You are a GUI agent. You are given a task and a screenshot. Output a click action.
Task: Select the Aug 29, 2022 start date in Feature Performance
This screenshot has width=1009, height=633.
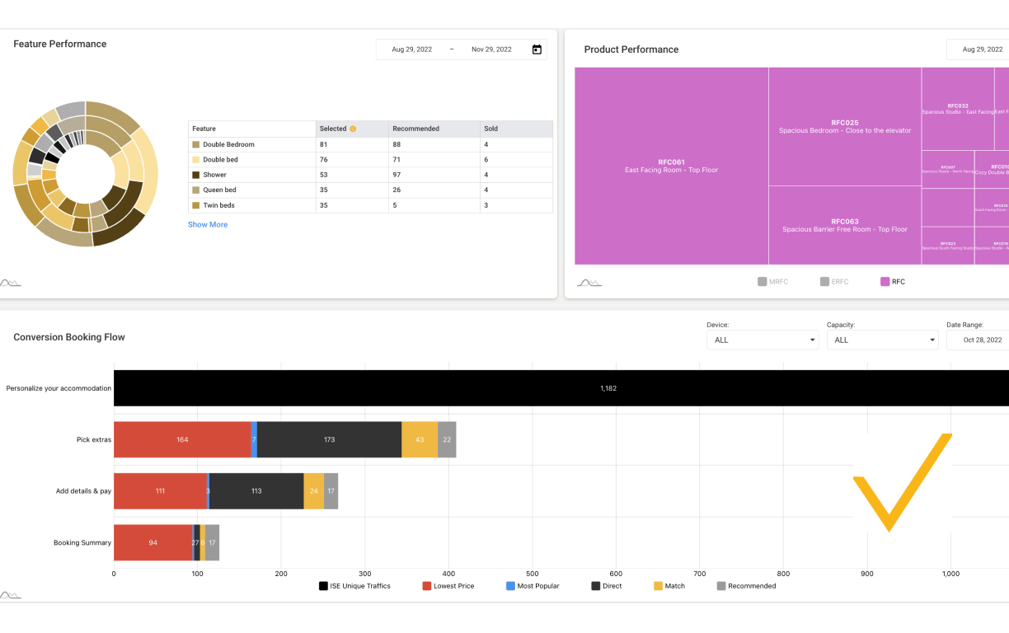(x=411, y=49)
